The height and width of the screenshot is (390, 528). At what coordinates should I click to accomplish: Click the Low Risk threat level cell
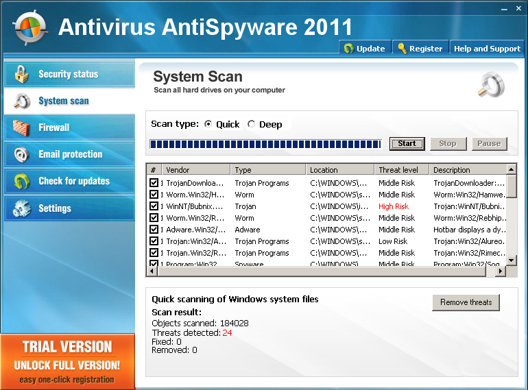(393, 241)
